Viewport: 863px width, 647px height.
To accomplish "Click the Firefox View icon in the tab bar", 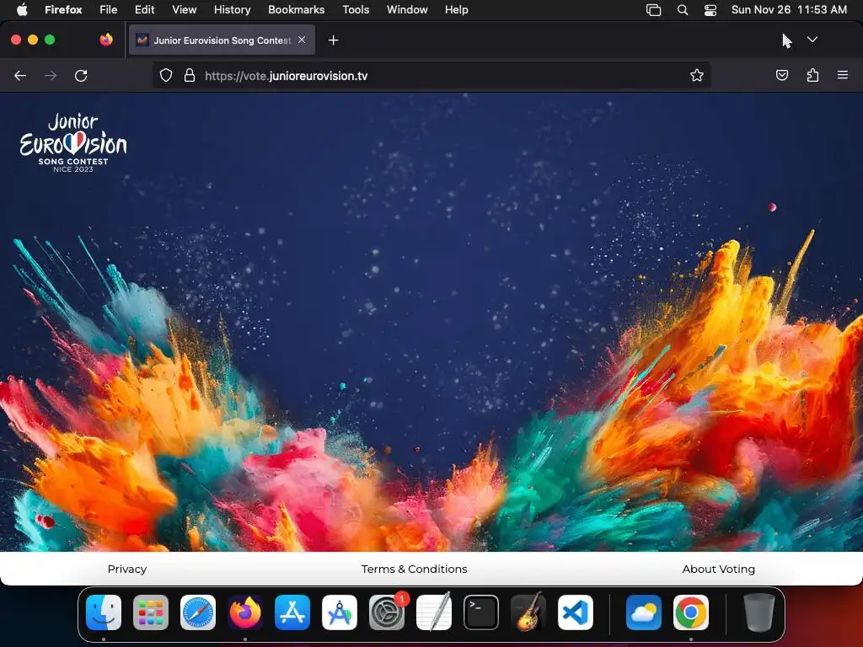I will [106, 40].
